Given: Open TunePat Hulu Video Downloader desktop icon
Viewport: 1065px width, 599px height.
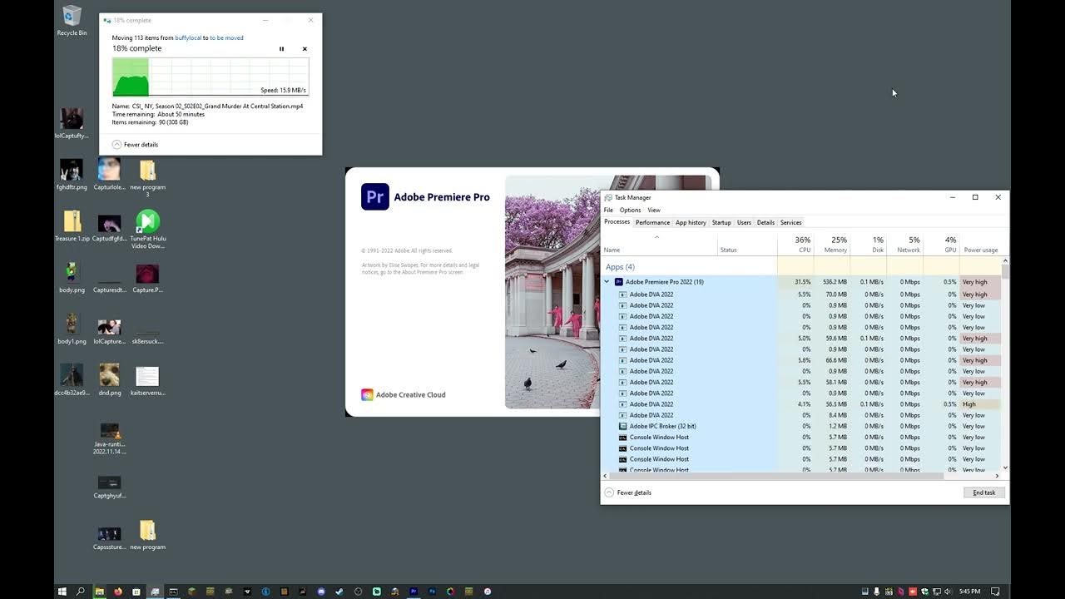Looking at the screenshot, I should tap(147, 230).
